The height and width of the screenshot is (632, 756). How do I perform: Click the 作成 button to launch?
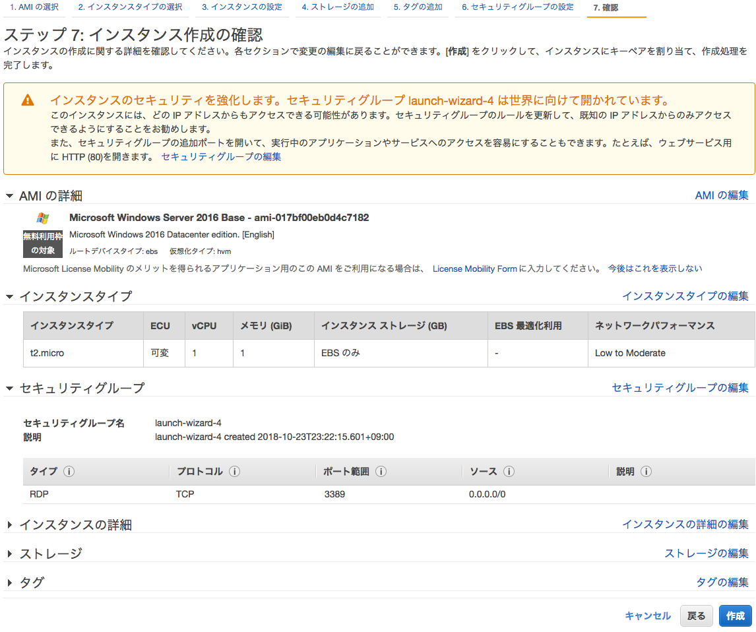point(735,616)
